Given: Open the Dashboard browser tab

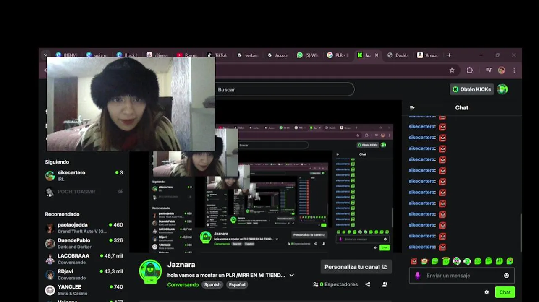Looking at the screenshot, I should pyautogui.click(x=398, y=55).
